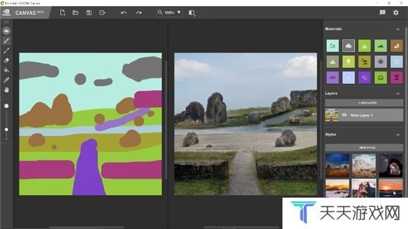Pick the light green hill material
Image resolution: width=408 pixels, height=229 pixels.
point(380,46)
